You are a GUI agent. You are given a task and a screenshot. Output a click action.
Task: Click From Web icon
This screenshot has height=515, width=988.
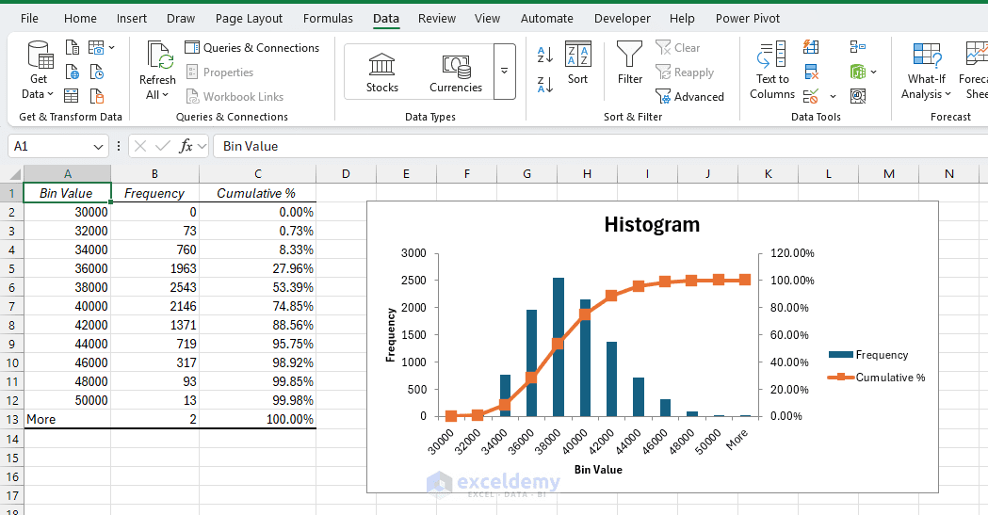[73, 72]
